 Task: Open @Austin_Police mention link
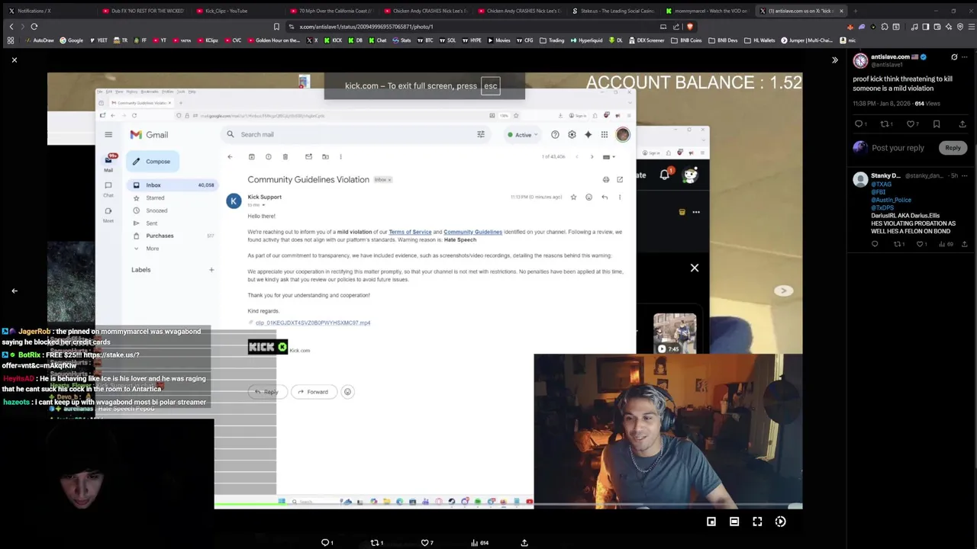click(891, 200)
